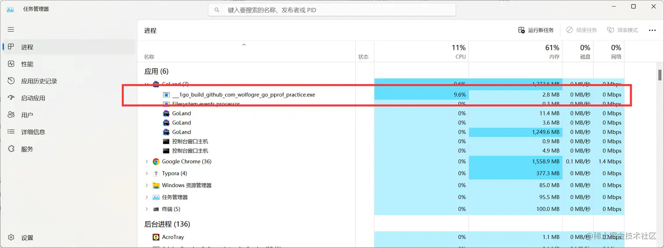The width and height of the screenshot is (664, 248).
Task: Select the GoLand process using 3.6 MB
Action: click(381, 123)
